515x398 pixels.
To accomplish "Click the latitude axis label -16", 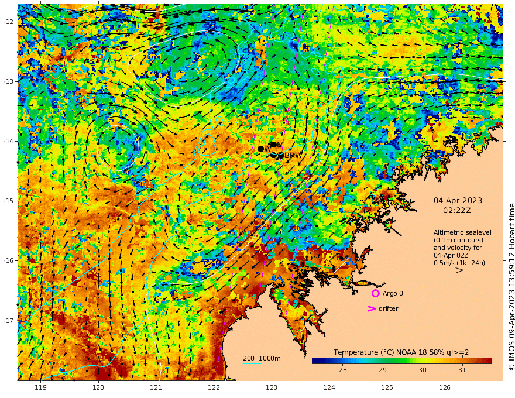I will [x=9, y=260].
